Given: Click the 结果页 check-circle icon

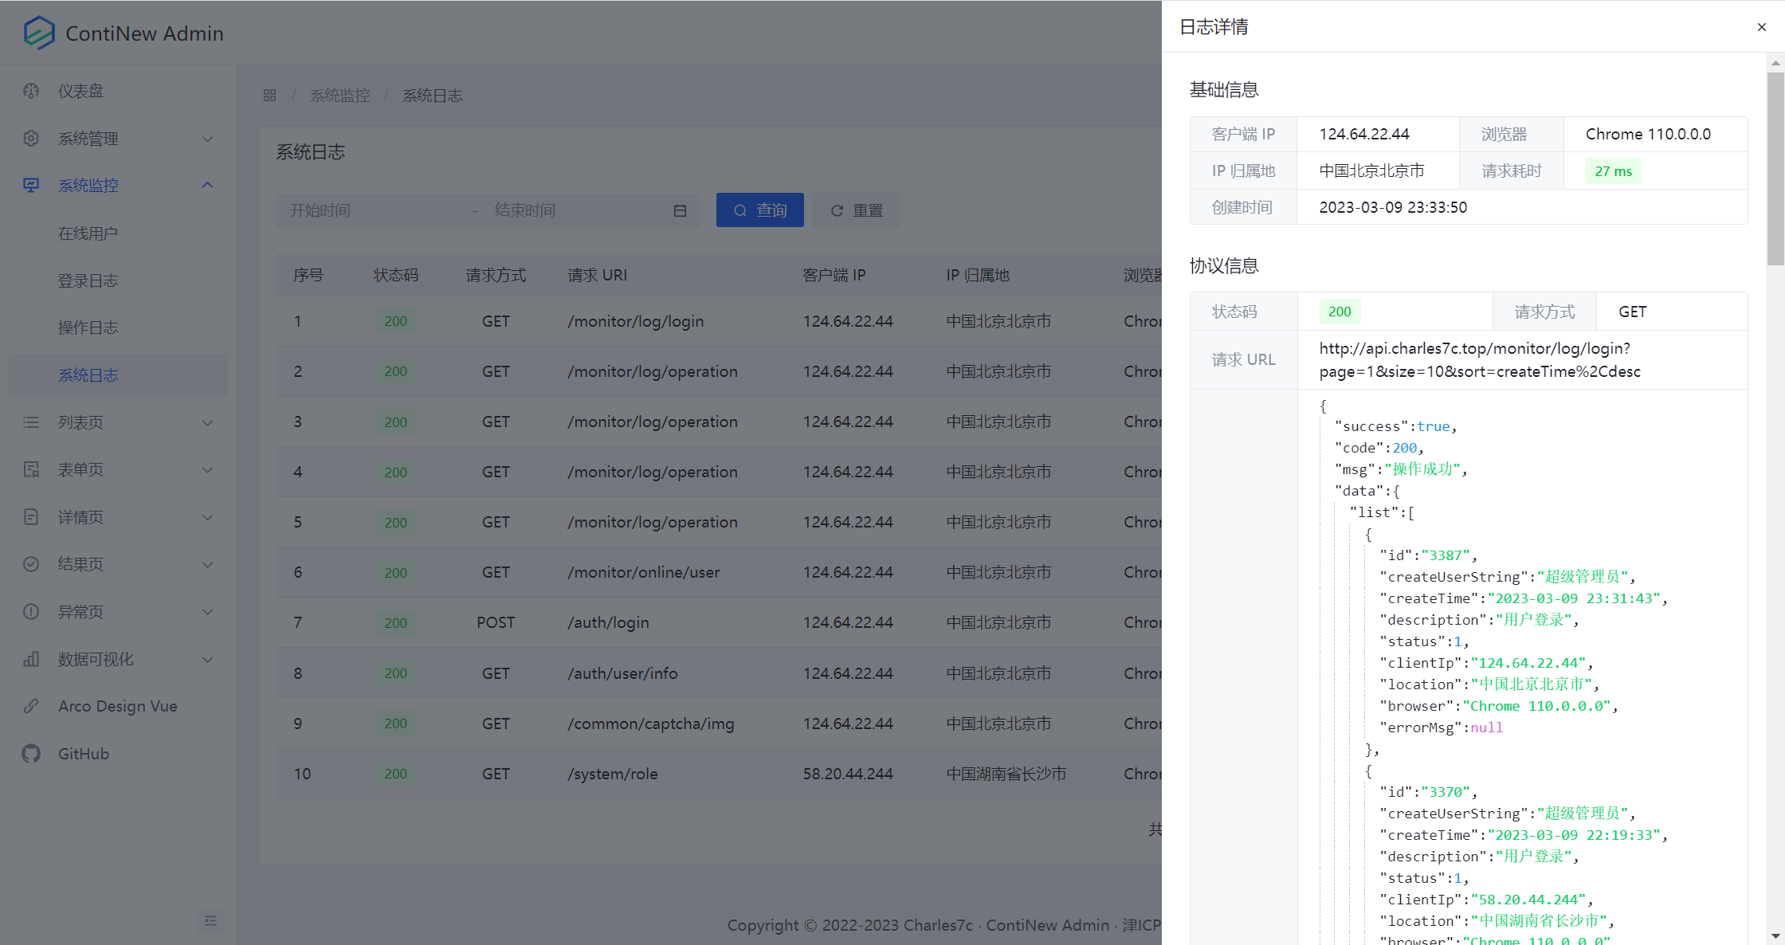Looking at the screenshot, I should pyautogui.click(x=31, y=564).
